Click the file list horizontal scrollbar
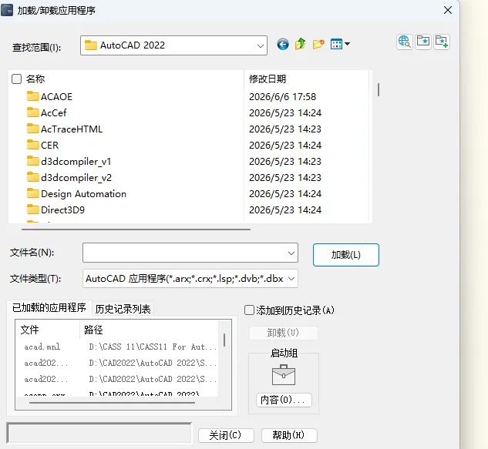The width and height of the screenshot is (488, 449). pyautogui.click(x=136, y=230)
